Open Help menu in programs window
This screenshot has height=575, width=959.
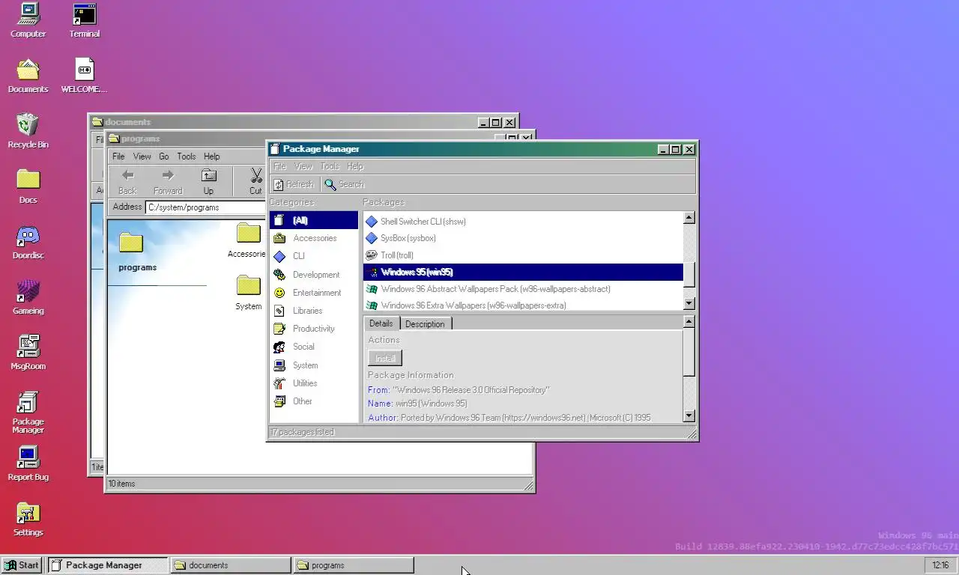pyautogui.click(x=212, y=156)
